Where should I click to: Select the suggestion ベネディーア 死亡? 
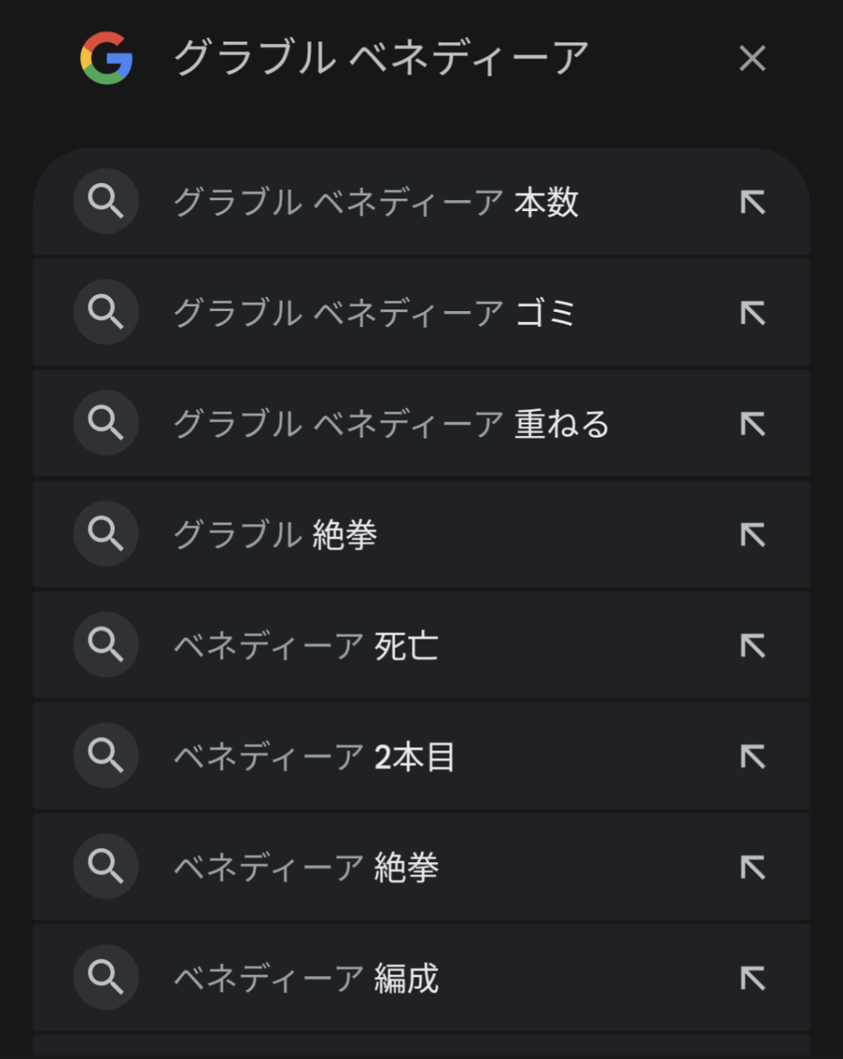click(x=306, y=646)
